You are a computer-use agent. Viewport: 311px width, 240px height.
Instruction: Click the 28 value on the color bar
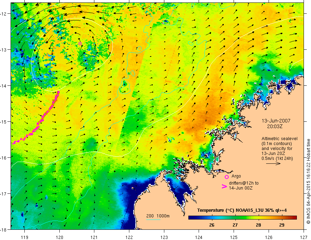[258, 225]
